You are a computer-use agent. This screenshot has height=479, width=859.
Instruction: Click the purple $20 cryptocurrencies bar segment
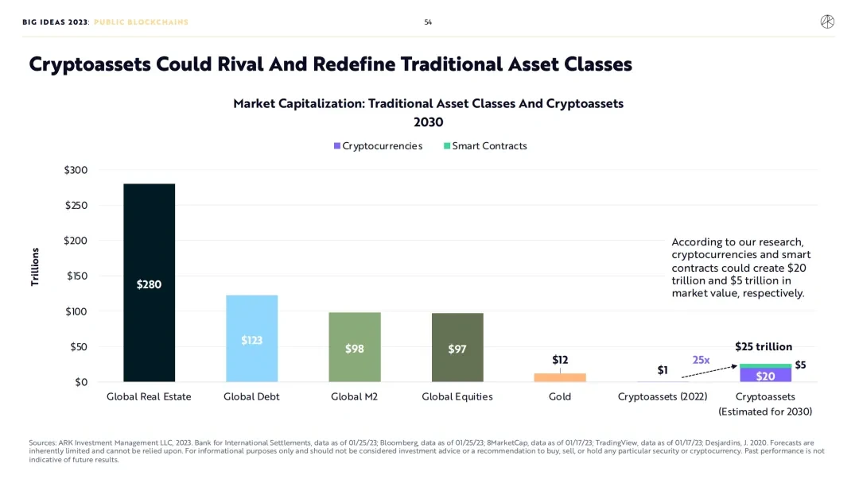(765, 375)
